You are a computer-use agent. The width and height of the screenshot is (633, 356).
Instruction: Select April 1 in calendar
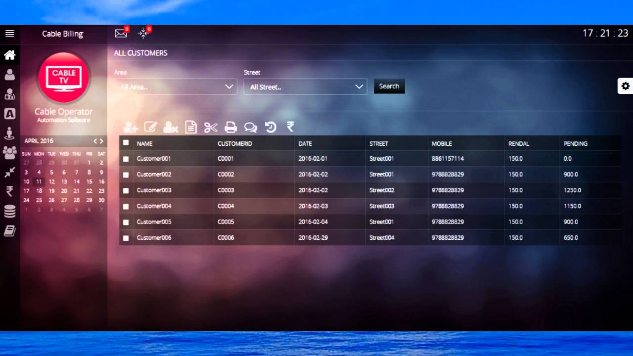[89, 162]
